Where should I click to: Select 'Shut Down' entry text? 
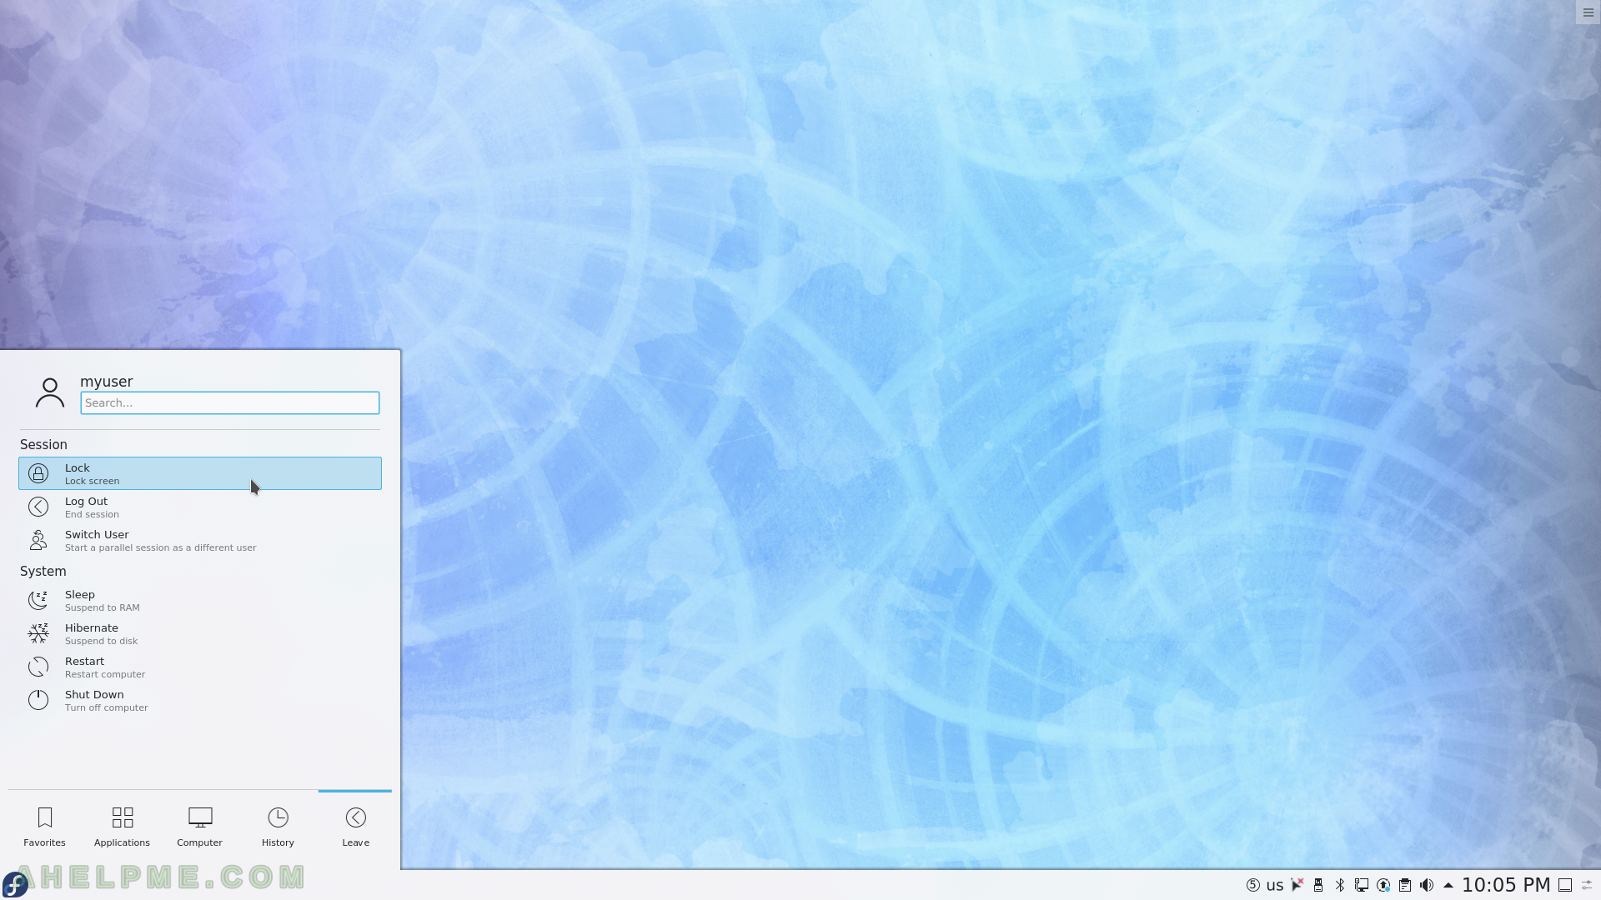coord(94,694)
